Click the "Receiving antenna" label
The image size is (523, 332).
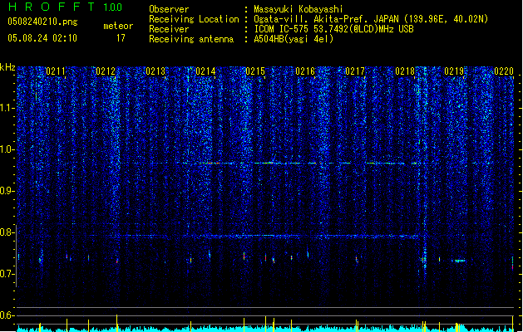coord(191,39)
